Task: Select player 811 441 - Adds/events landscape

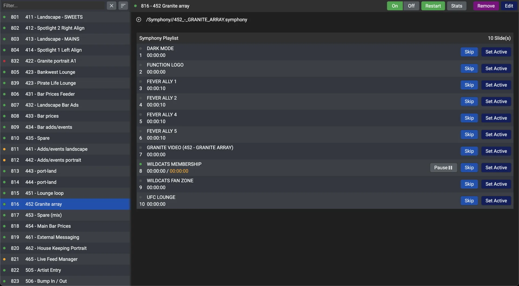Action: coord(65,149)
